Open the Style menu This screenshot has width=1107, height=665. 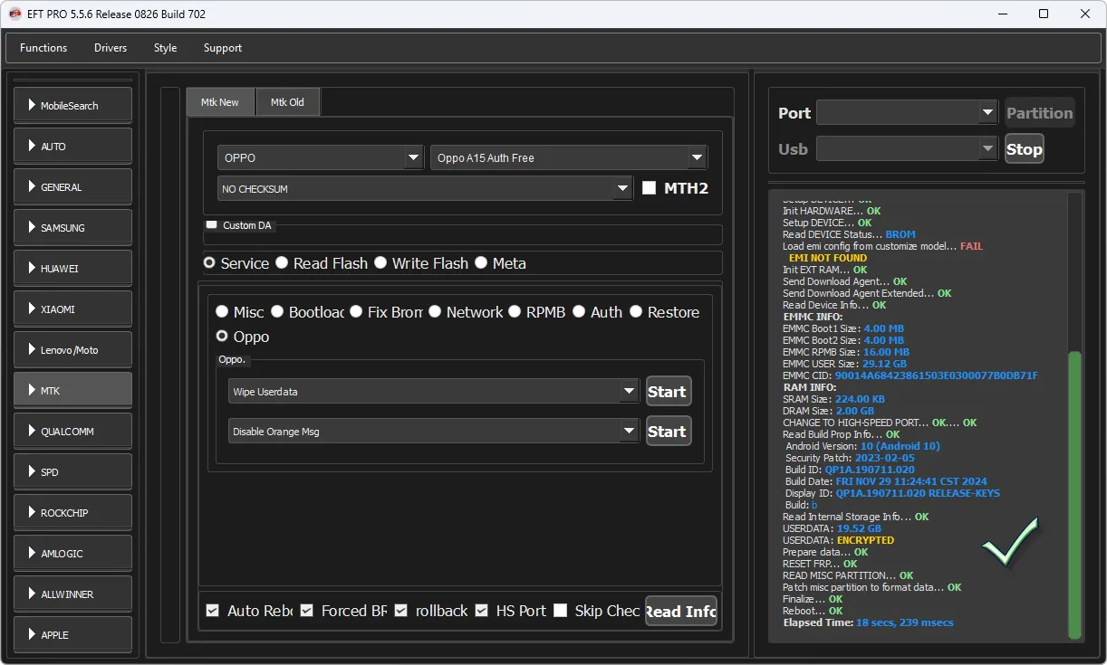pyautogui.click(x=166, y=48)
